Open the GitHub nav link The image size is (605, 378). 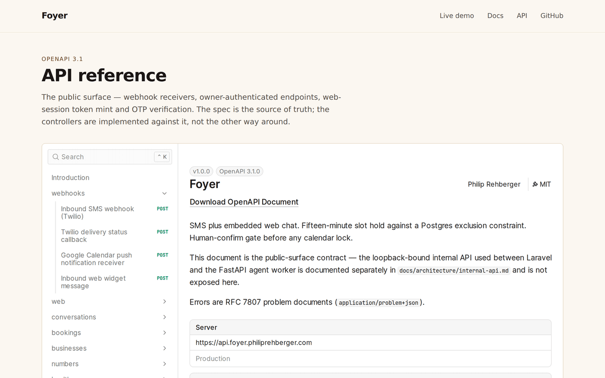(x=552, y=16)
